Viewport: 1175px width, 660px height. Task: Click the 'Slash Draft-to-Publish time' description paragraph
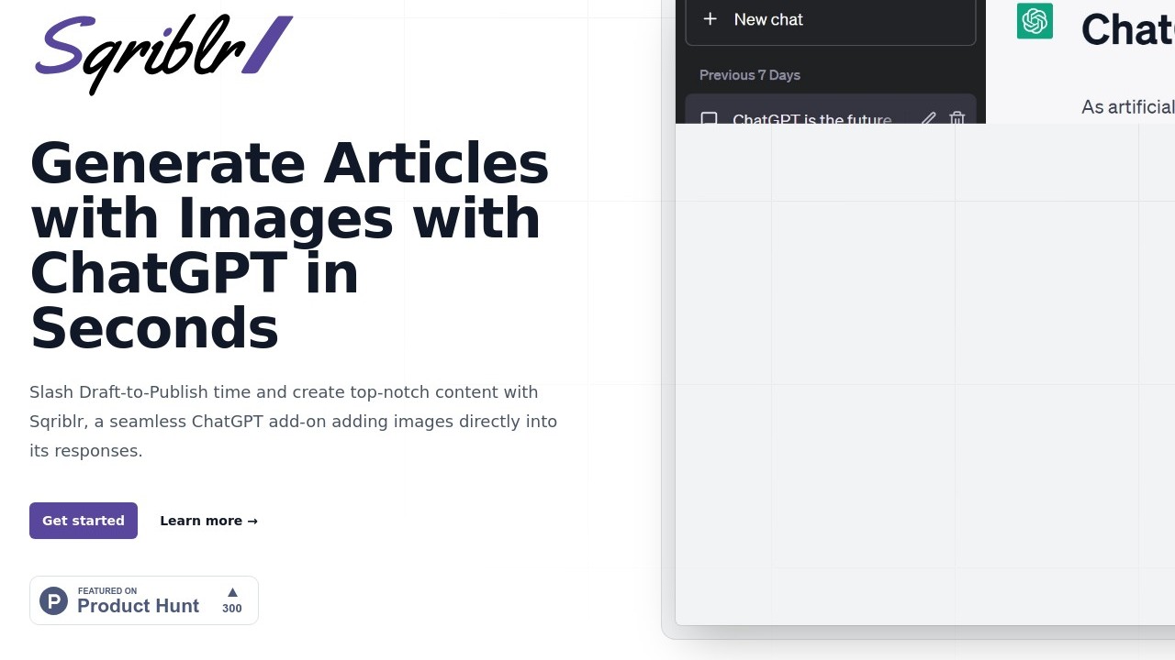tap(293, 422)
